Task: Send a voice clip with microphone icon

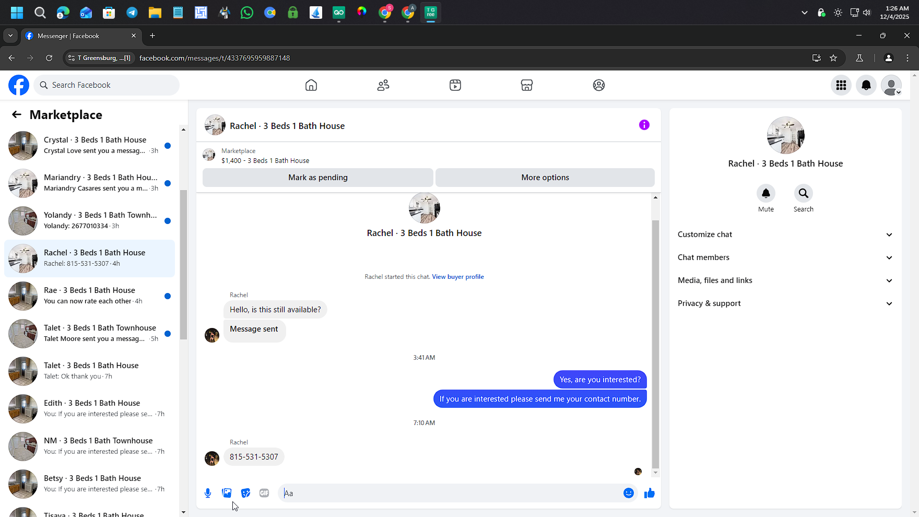Action: point(208,493)
